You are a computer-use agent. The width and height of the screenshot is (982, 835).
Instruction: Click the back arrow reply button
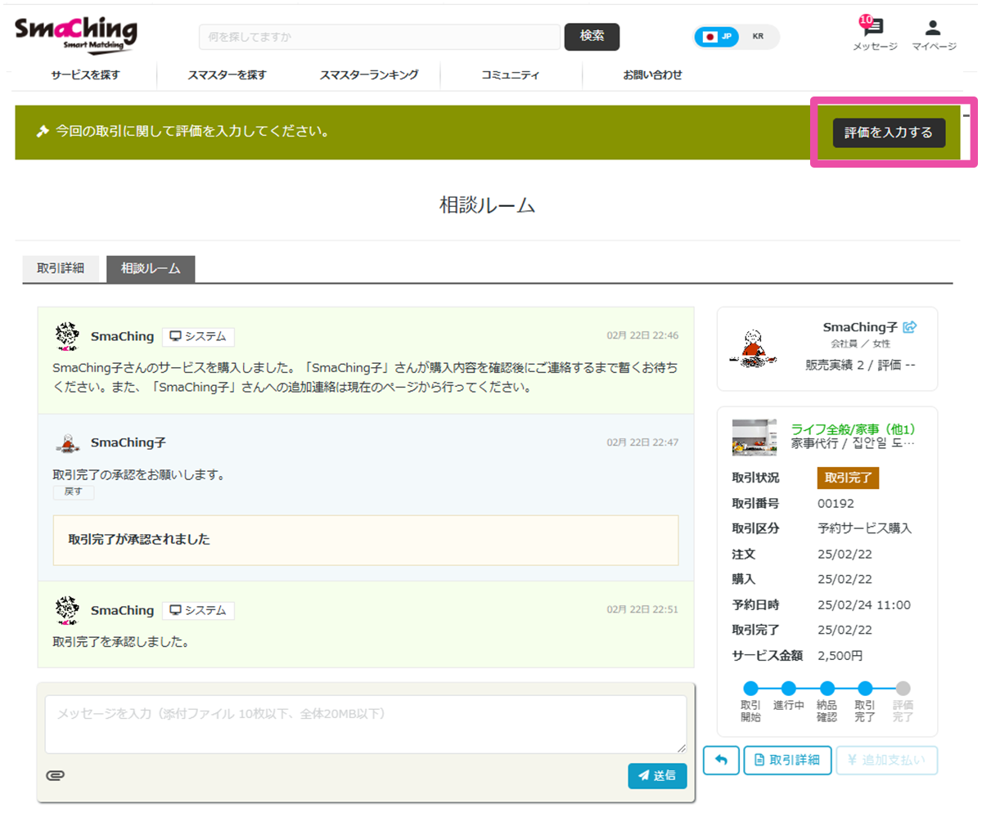[721, 760]
